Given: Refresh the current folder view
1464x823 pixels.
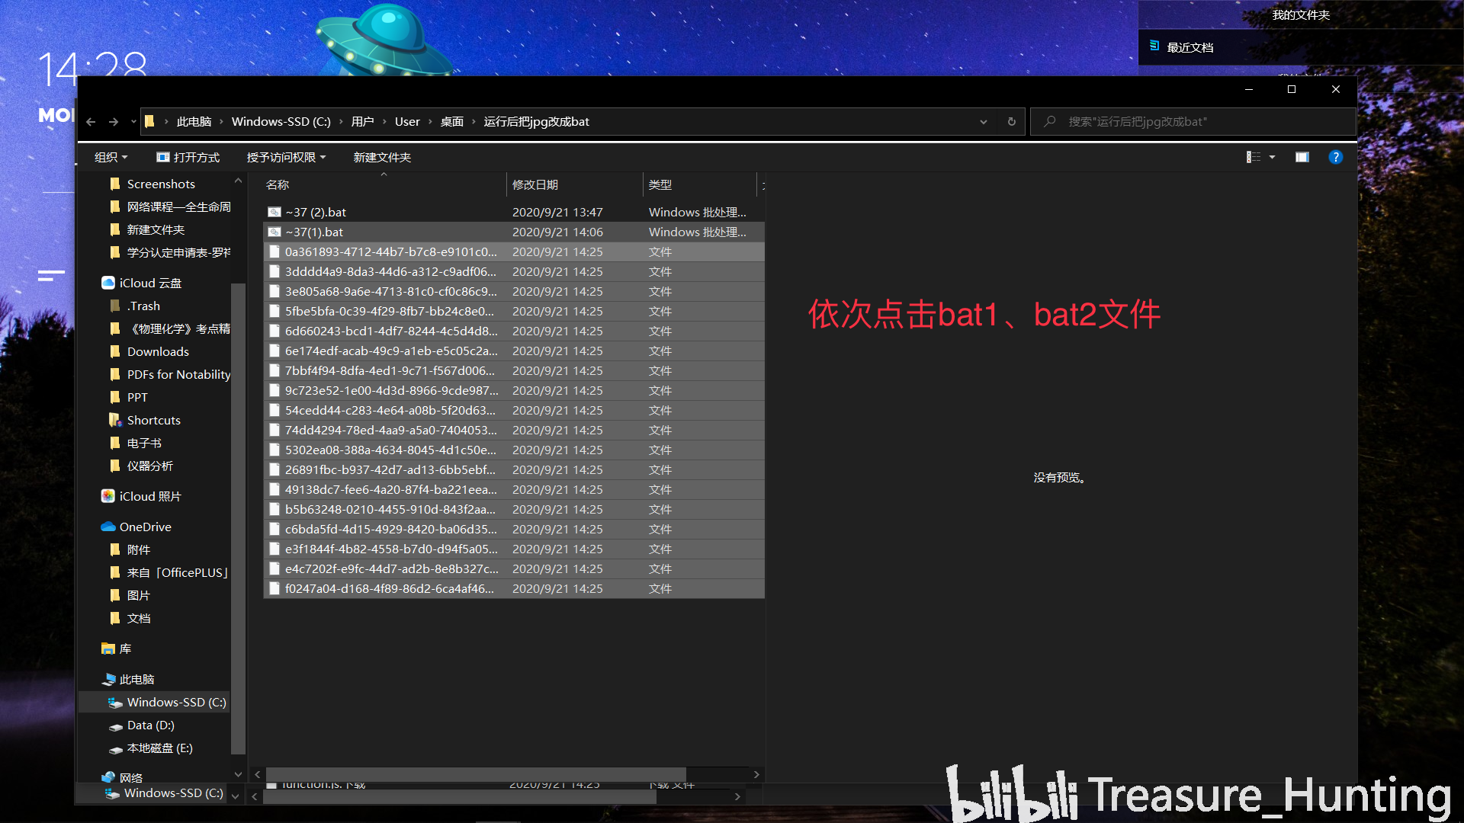Looking at the screenshot, I should coord(1011,122).
